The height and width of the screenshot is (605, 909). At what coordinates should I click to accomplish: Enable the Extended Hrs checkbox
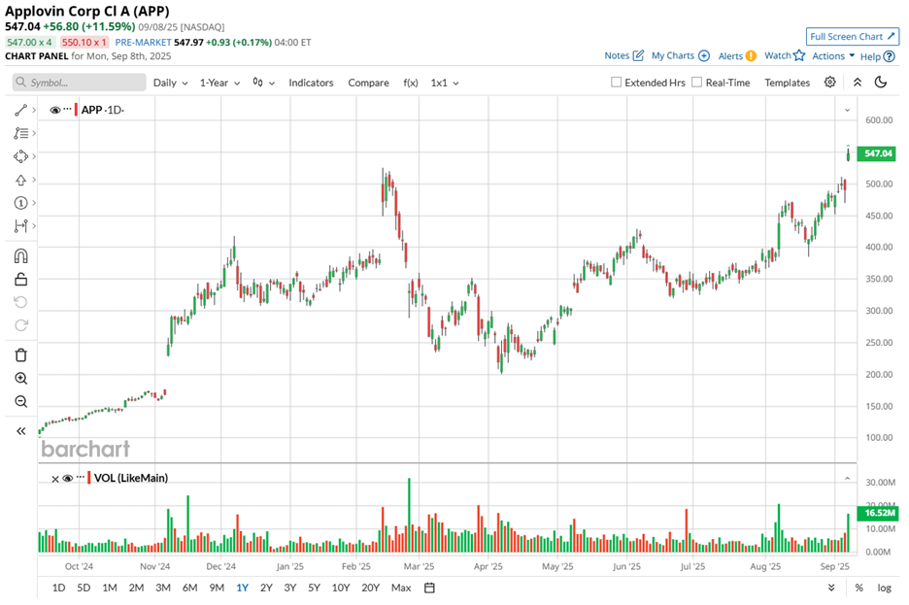[617, 83]
